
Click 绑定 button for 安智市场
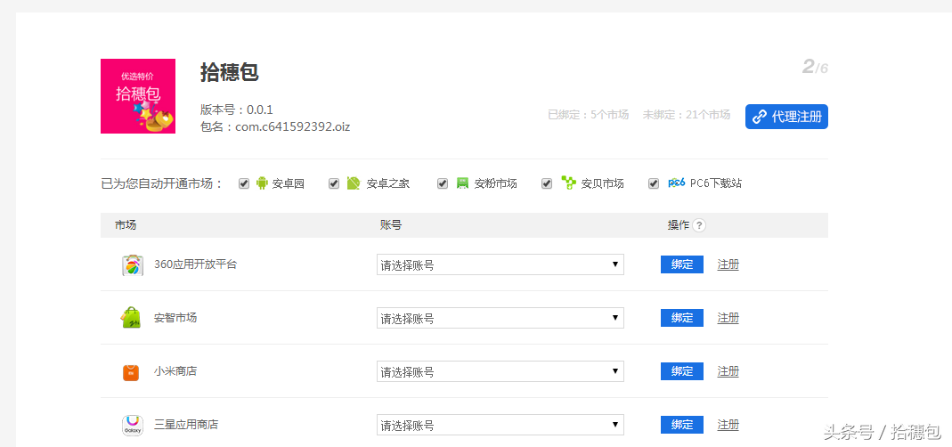682,318
